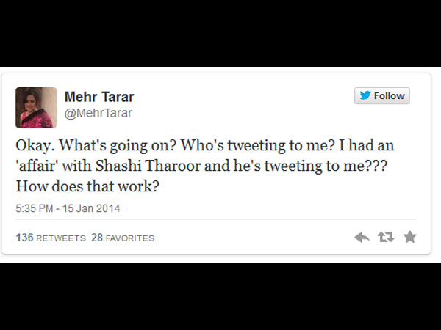The image size is (441, 330).
Task: Open Mehr Tarar's profile picture
Action: (36, 108)
